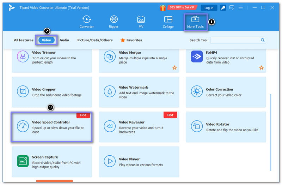Image resolution: width=282 pixels, height=185 pixels.
Task: Click the Video Player title text
Action: (x=129, y=159)
